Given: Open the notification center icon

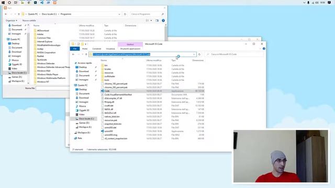Looking at the screenshot, I should point(329,3).
